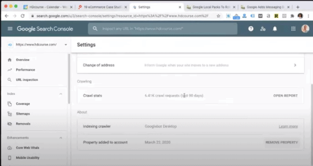
Task: Collapse the Index sidebar section
Action: [x=61, y=94]
